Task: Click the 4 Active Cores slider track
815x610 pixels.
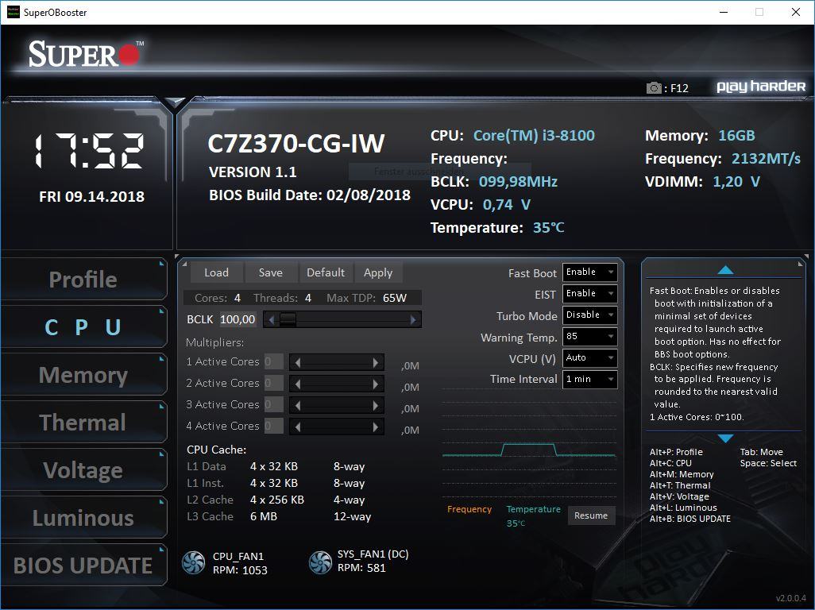Action: 337,427
